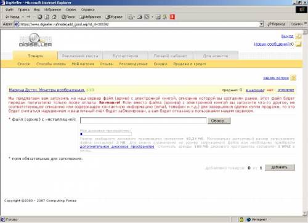
Task: Click the browser Stop icon
Action: coord(40,17)
